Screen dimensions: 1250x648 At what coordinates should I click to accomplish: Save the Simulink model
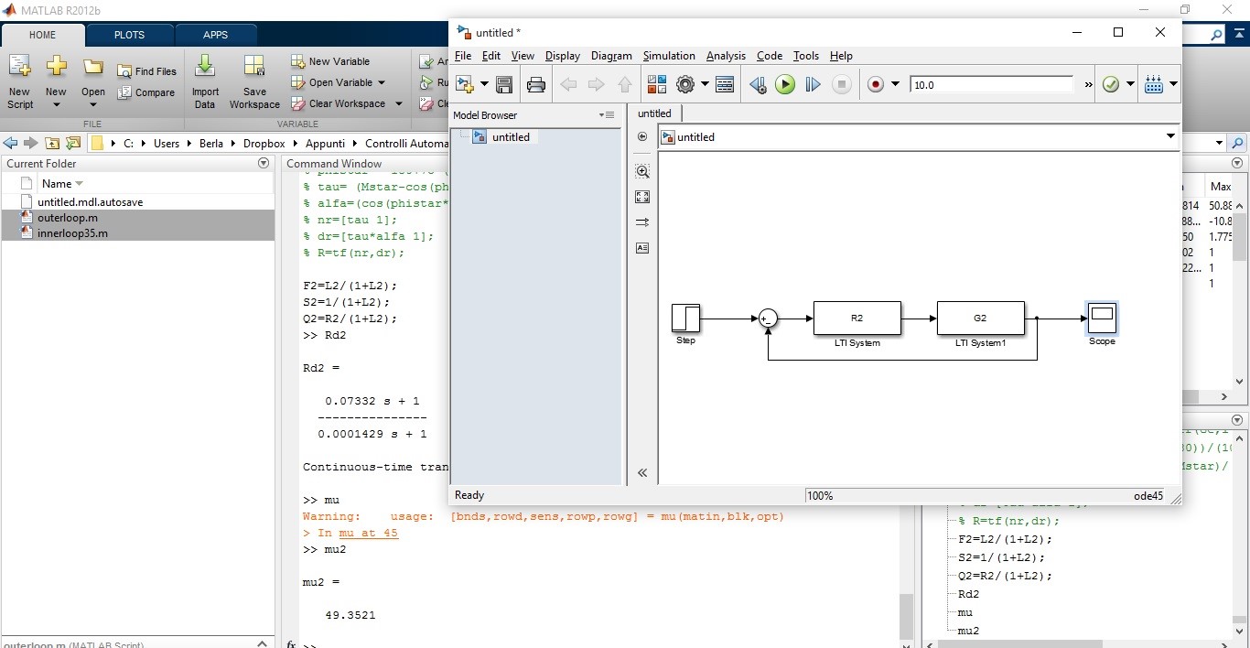(x=504, y=85)
